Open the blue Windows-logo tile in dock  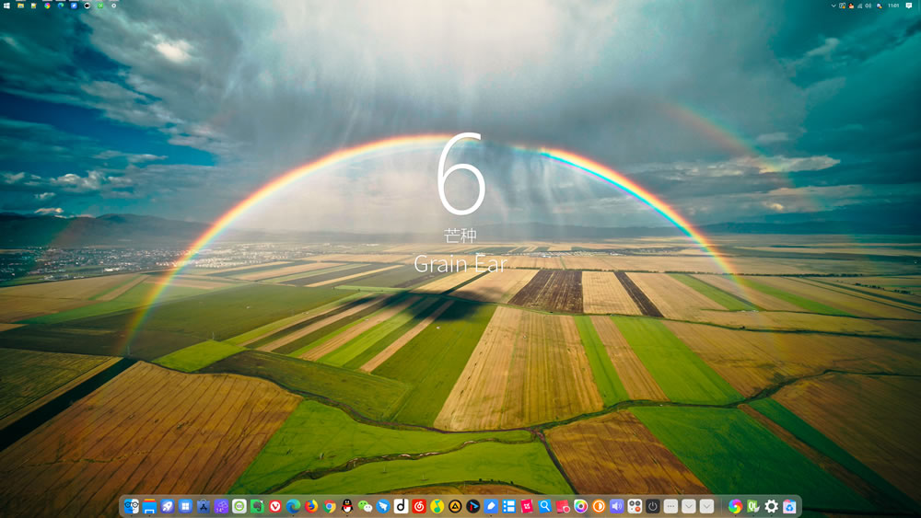tap(185, 506)
